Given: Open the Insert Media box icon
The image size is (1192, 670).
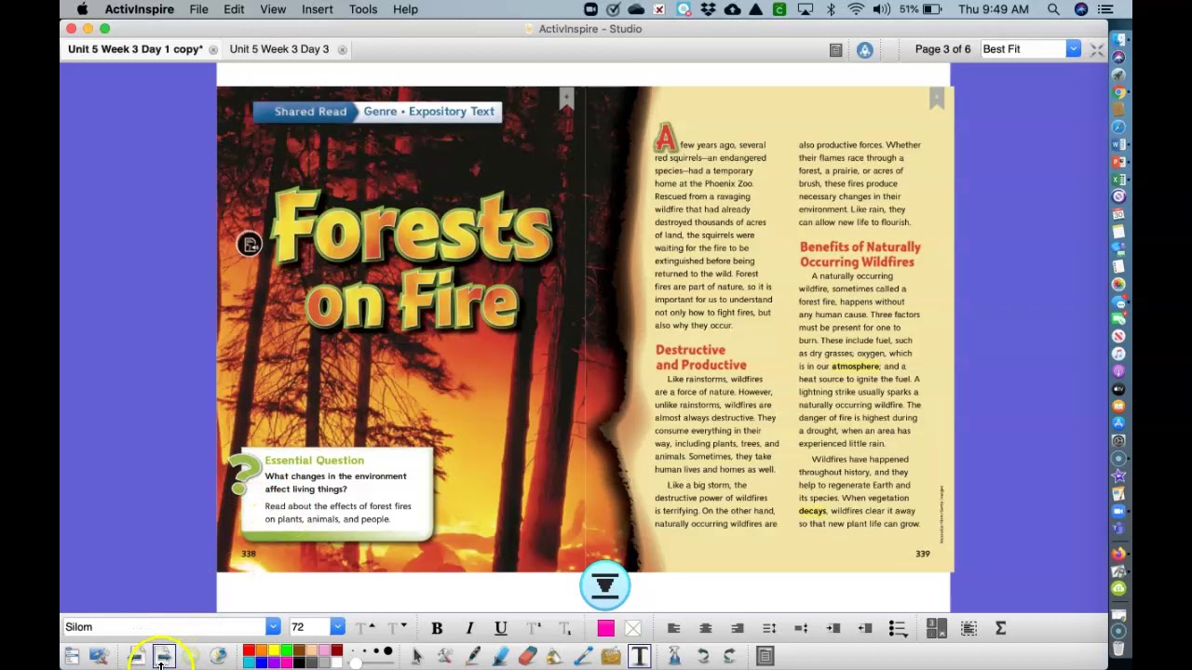Looking at the screenshot, I should 611,656.
